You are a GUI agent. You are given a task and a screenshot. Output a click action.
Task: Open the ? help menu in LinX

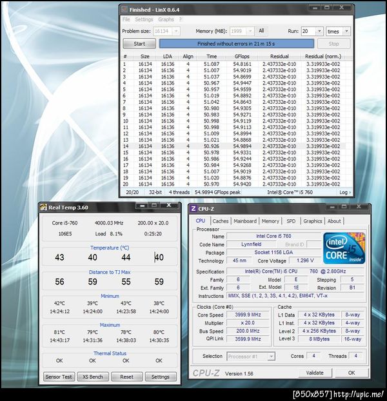pyautogui.click(x=180, y=19)
